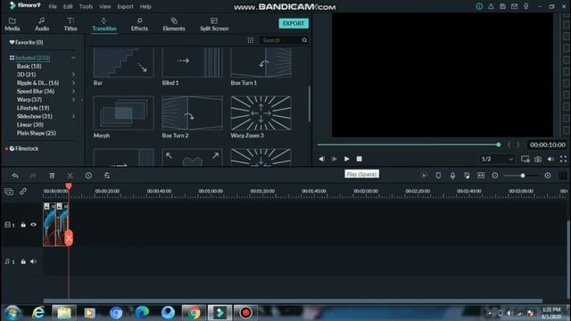Stop the preview playback

tap(359, 159)
